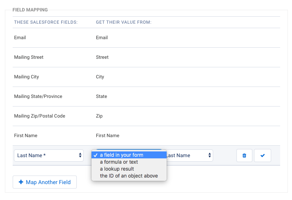The image size is (292, 200).
Task: Pick 'the ID of an object above'
Action: click(129, 176)
